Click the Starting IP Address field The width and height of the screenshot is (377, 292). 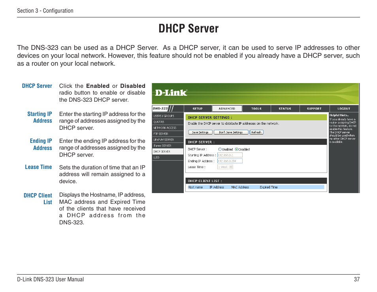pos(230,155)
